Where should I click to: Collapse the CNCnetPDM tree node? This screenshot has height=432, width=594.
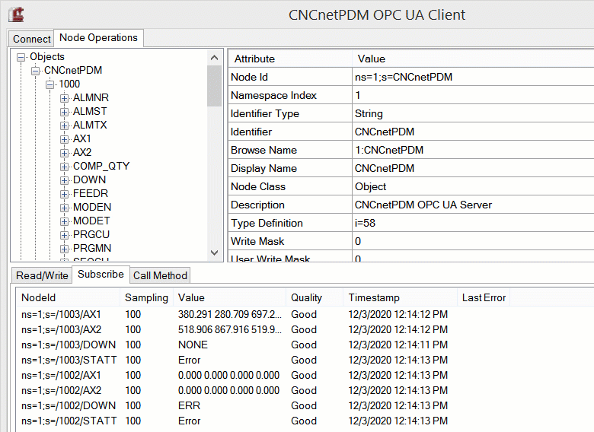[x=35, y=71]
